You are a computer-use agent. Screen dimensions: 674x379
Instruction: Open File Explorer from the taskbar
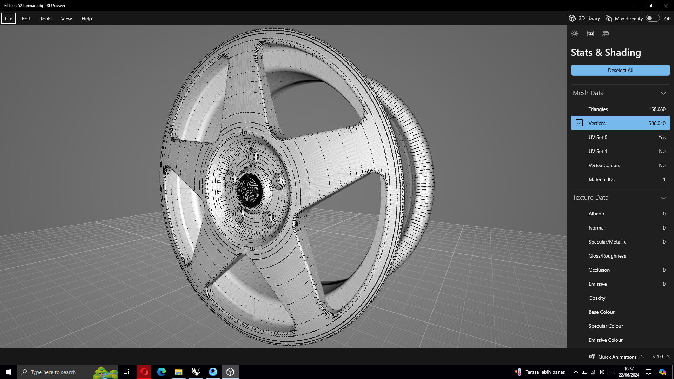tap(179, 372)
